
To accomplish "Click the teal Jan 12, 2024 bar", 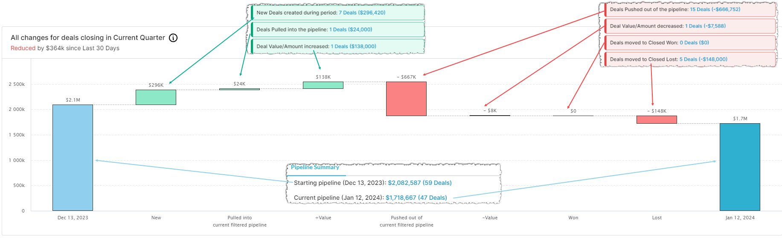I will pyautogui.click(x=740, y=167).
